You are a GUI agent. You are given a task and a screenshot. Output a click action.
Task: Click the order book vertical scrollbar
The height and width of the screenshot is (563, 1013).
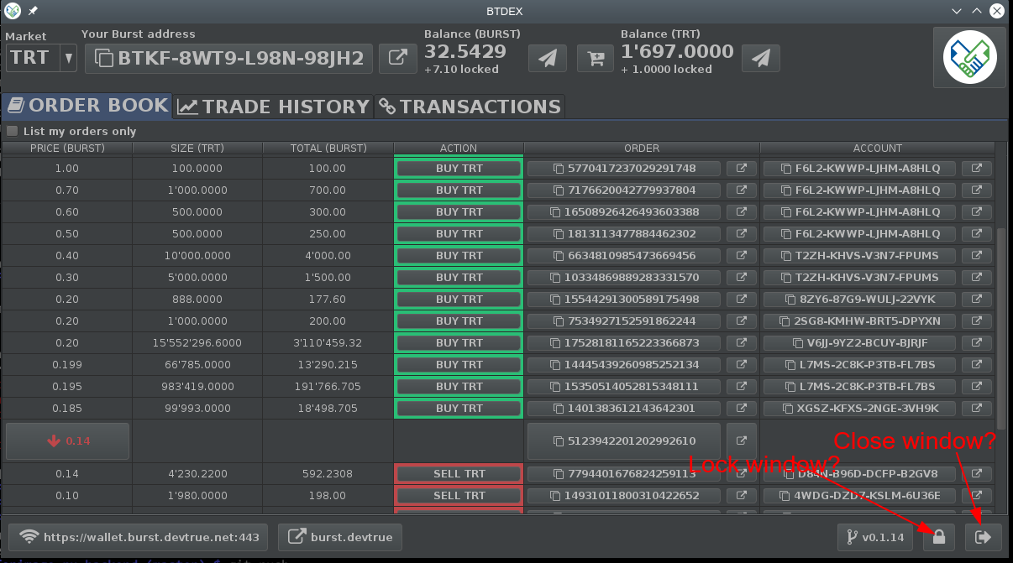point(1001,327)
